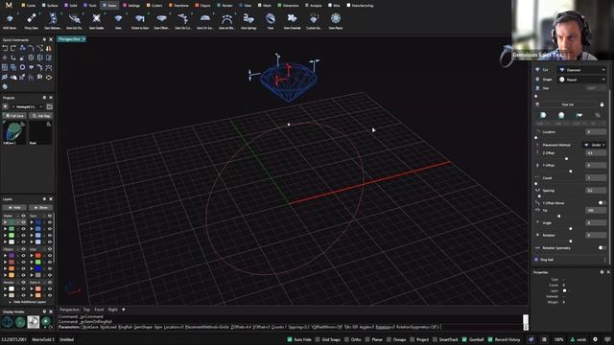Enable the Osnap checkbox

pos(389,339)
